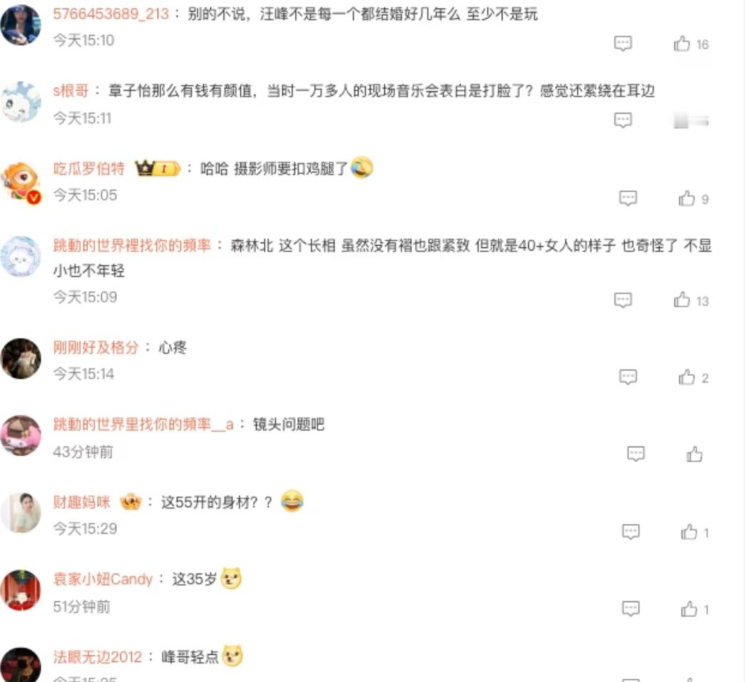
Task: Open 跳動的世界裡找你的頻率 username link
Action: (132, 245)
